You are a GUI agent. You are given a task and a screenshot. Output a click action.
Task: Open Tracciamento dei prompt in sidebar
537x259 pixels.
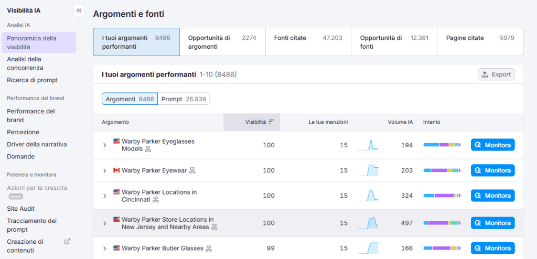click(32, 225)
